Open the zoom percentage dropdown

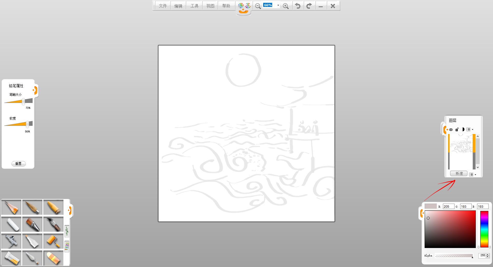(x=278, y=5)
